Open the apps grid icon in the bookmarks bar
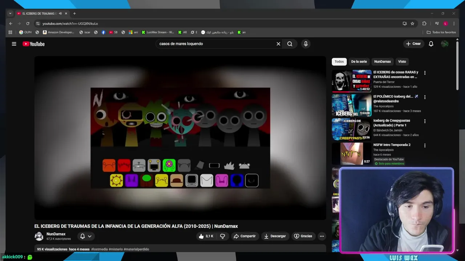The image size is (465, 261). tap(10, 32)
